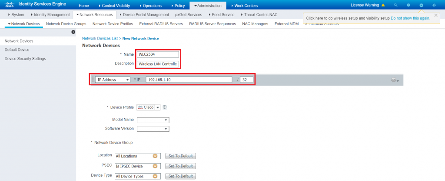Open system settings gear in header

point(434,6)
